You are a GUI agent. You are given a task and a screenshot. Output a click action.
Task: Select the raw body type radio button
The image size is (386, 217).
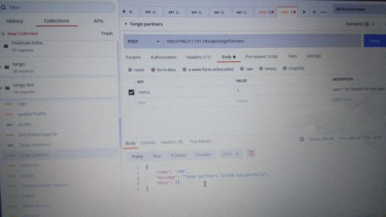pyautogui.click(x=242, y=69)
